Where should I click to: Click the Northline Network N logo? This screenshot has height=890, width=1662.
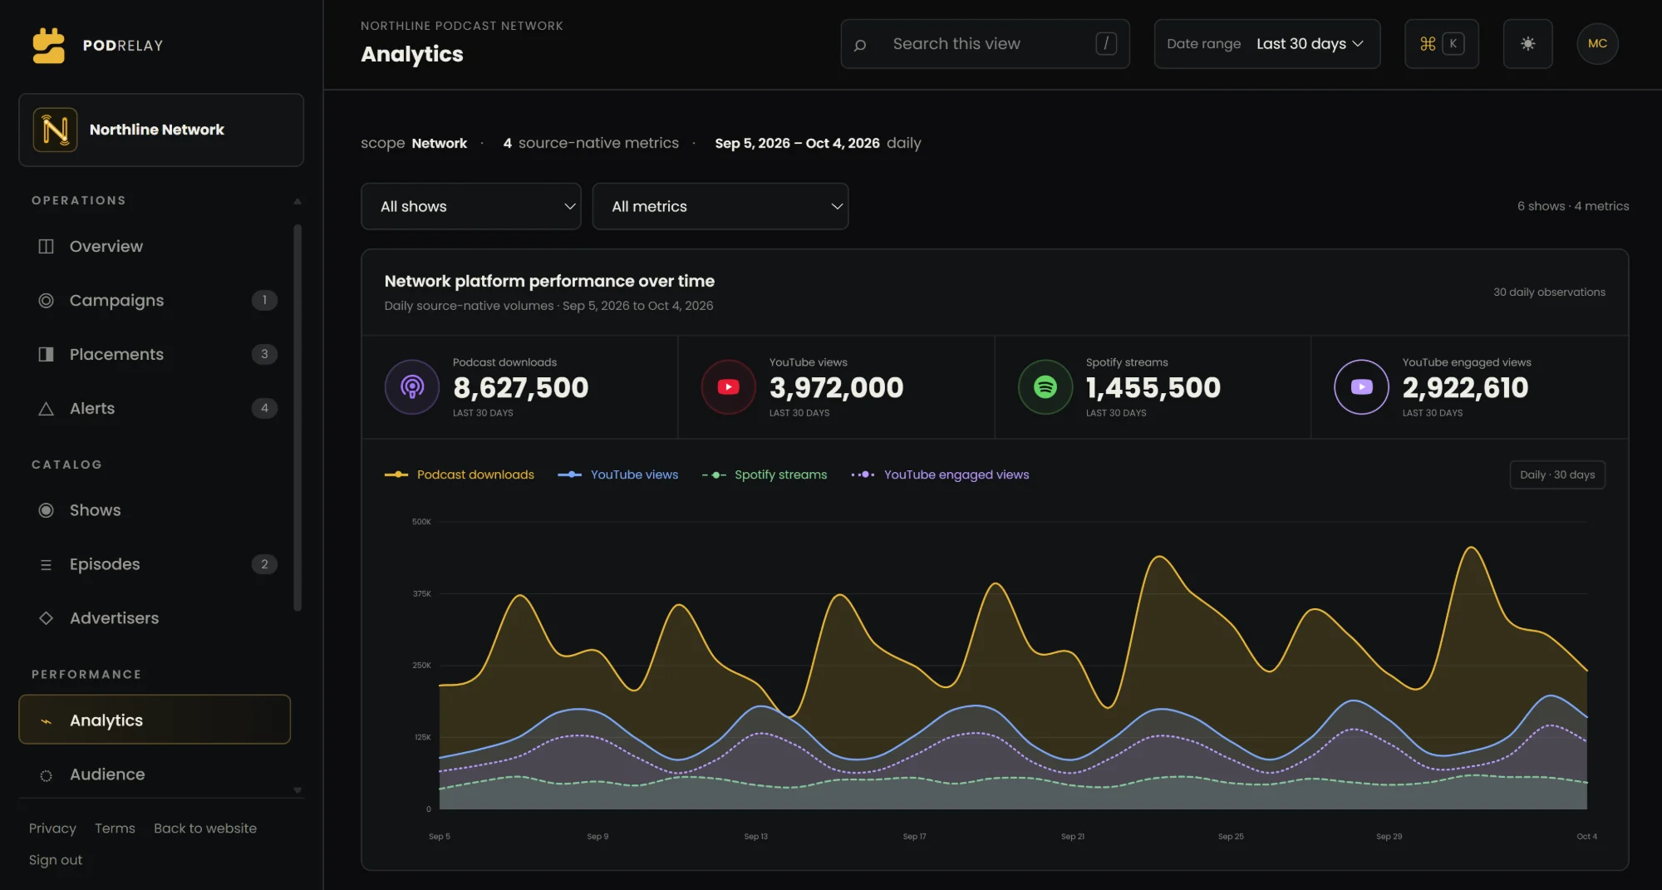[x=55, y=130]
